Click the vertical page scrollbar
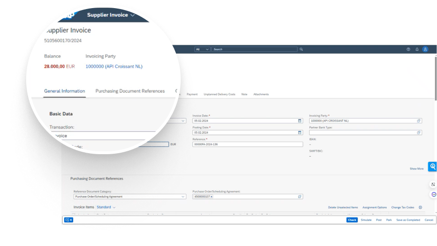The image size is (437, 246). coord(436,78)
